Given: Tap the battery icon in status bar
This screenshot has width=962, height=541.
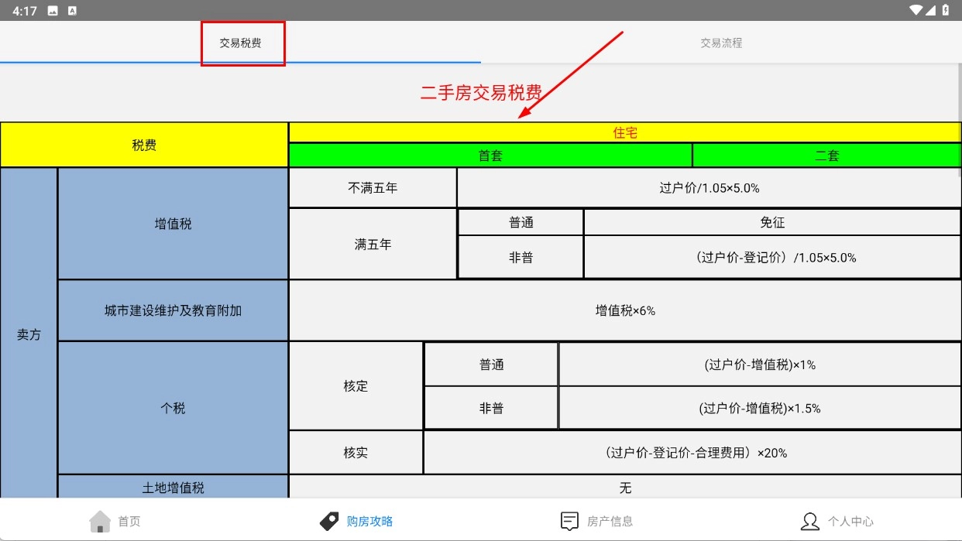Looking at the screenshot, I should coord(946,10).
